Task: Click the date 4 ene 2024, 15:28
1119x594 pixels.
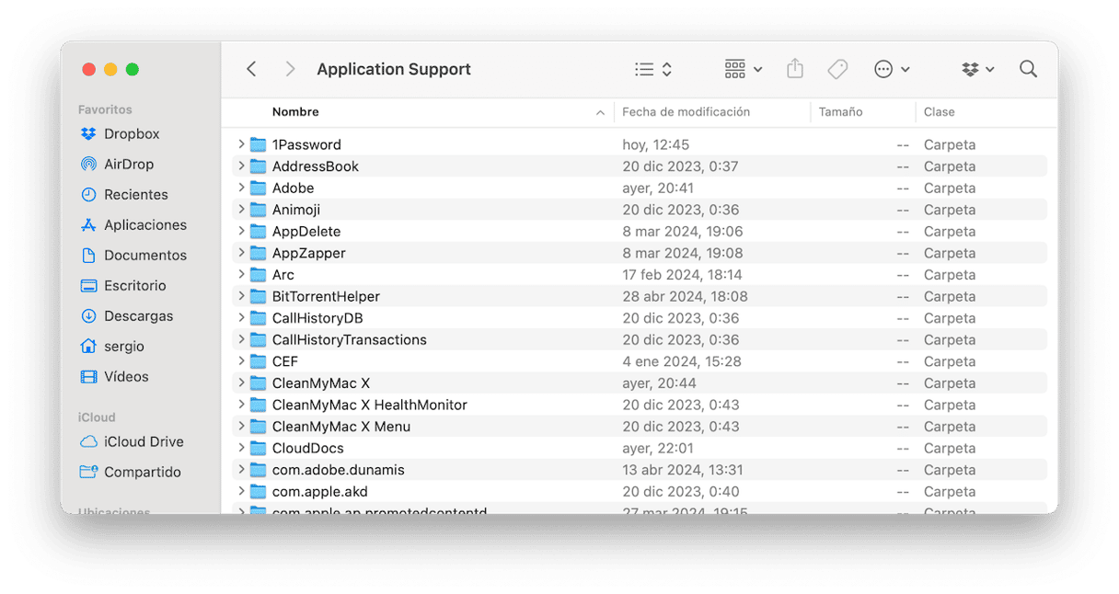Action: (x=681, y=361)
